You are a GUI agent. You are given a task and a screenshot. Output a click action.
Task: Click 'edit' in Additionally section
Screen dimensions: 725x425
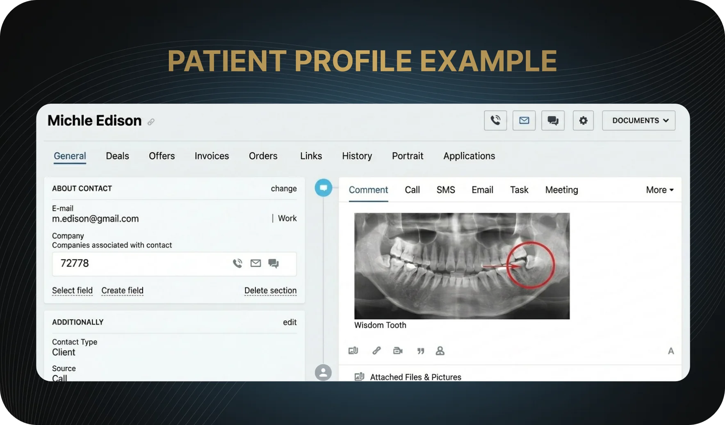[x=290, y=322]
